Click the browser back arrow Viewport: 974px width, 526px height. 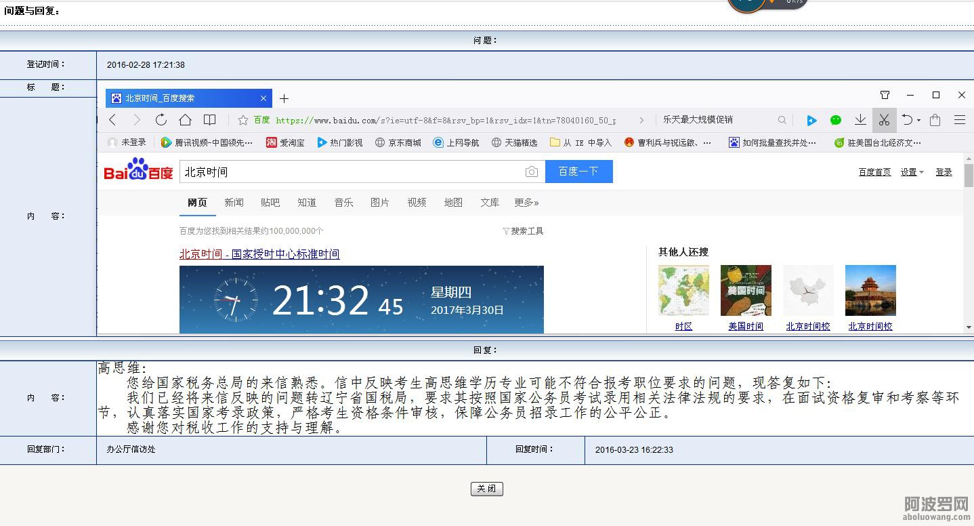113,120
